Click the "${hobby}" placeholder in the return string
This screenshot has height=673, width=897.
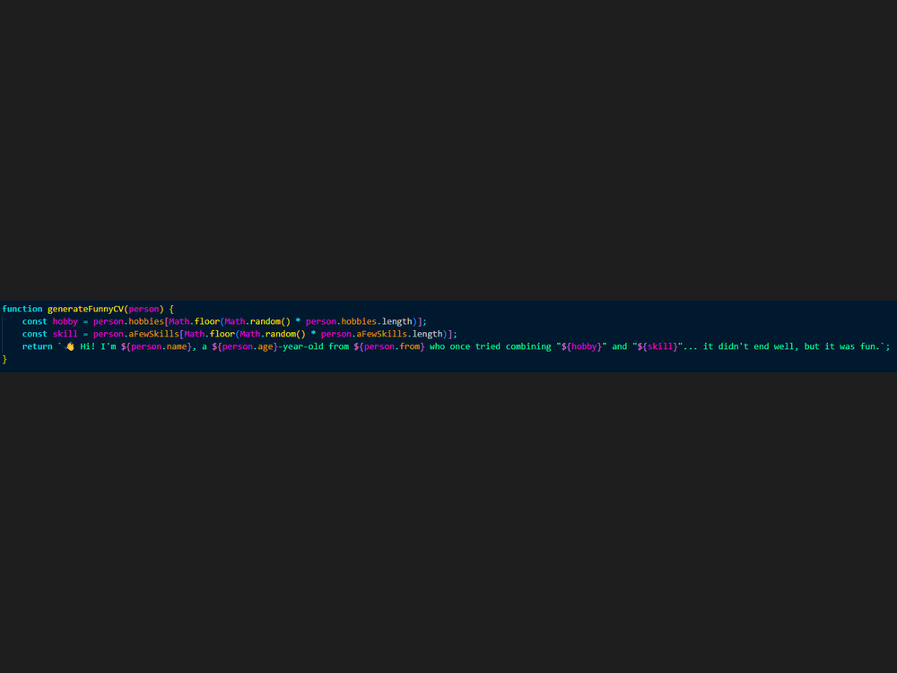(581, 346)
